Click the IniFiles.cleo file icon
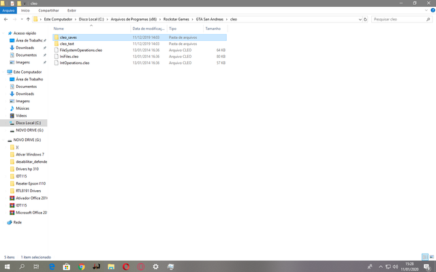Screen dimensions: 436x272 coord(56,57)
